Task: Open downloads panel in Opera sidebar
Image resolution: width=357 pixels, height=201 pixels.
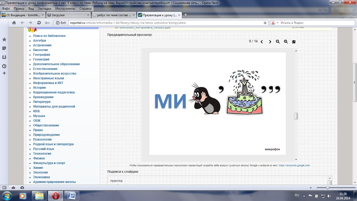Action: click(4, 57)
